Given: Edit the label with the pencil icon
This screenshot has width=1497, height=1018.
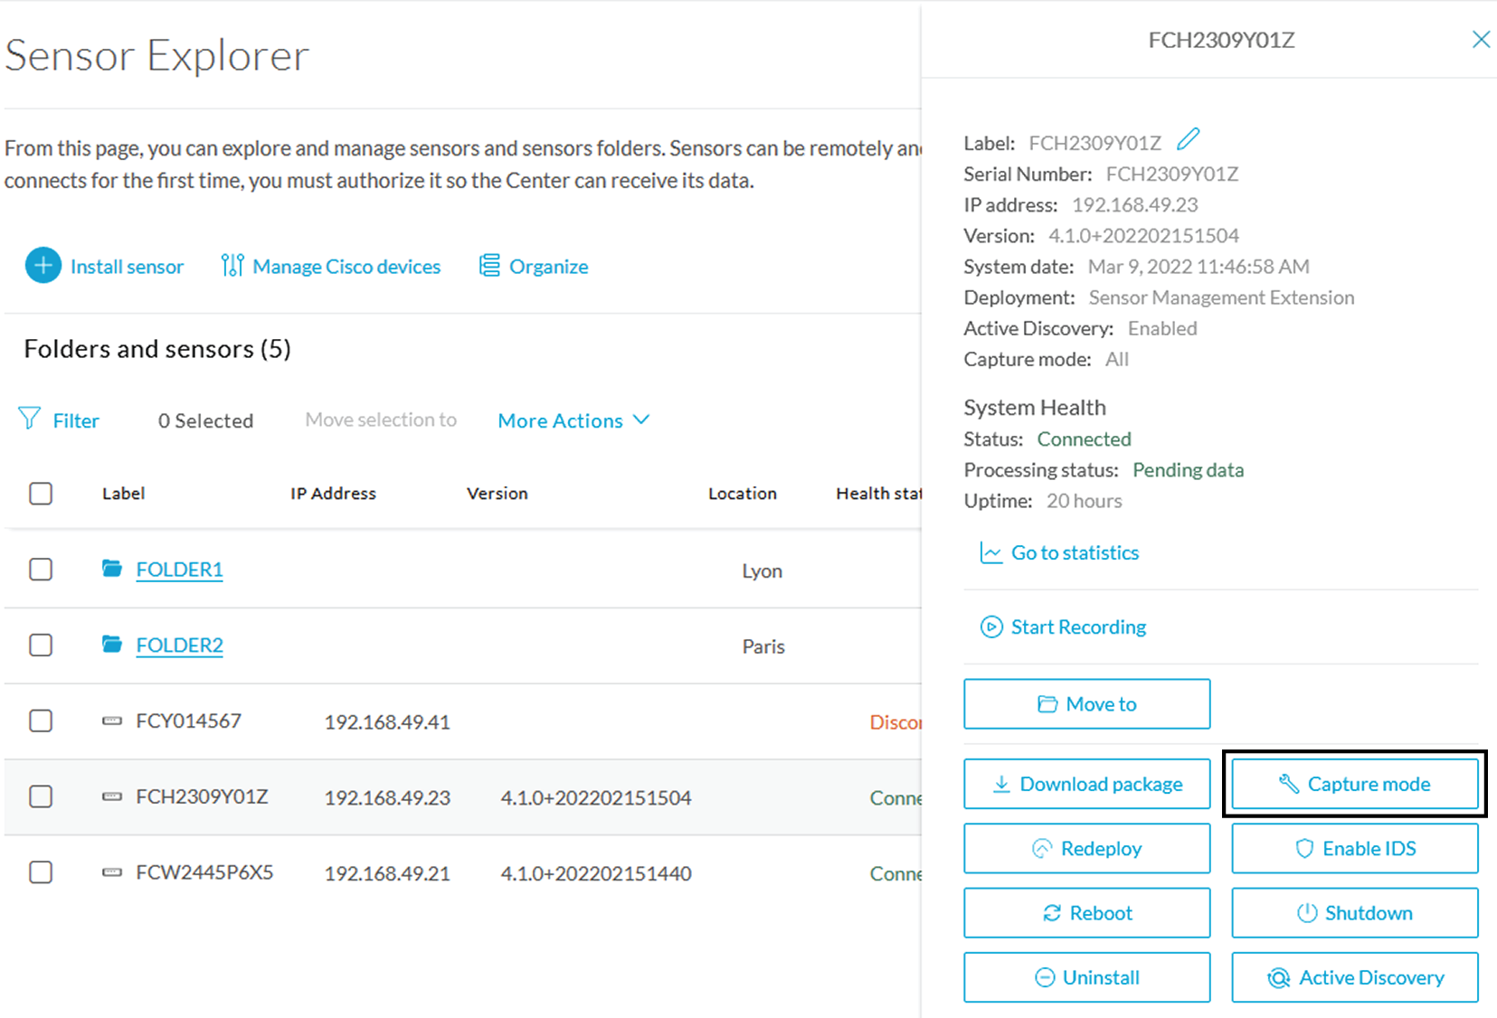Looking at the screenshot, I should [x=1188, y=138].
